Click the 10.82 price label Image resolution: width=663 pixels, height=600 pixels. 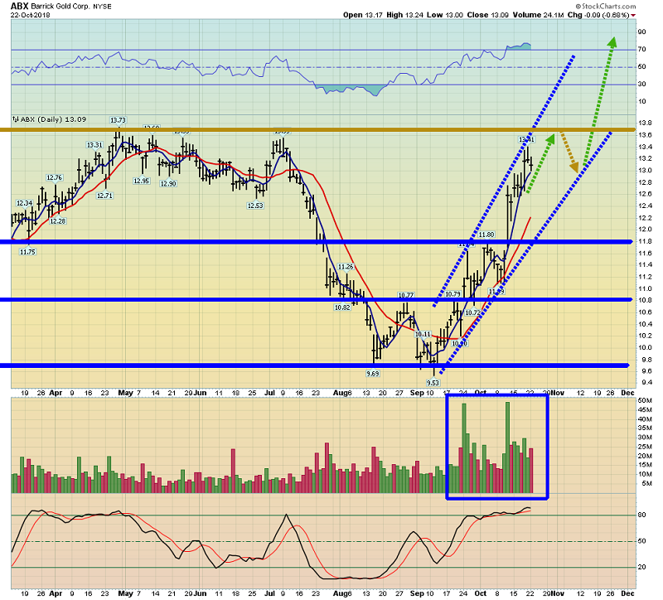342,307
